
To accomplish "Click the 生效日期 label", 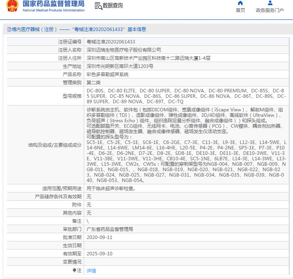I will pyautogui.click(x=72, y=246).
